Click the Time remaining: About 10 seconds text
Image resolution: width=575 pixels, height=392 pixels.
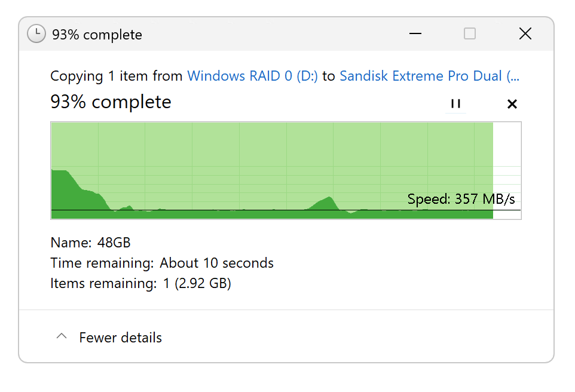162,263
